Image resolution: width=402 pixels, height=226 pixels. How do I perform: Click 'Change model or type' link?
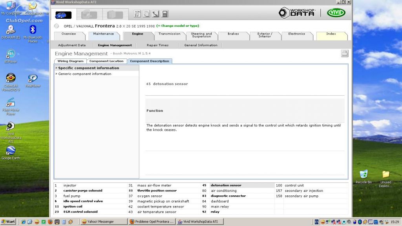point(178,26)
